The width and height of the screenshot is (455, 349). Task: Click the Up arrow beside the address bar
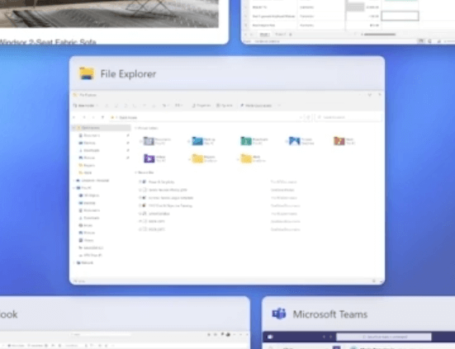(102, 117)
